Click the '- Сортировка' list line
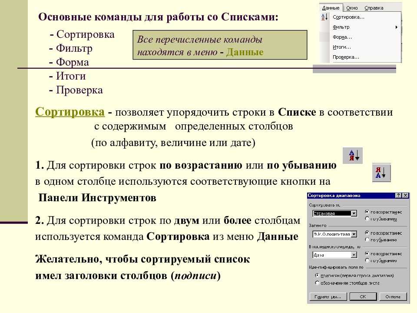Image resolution: width=417 pixels, height=313 pixels. [x=82, y=34]
